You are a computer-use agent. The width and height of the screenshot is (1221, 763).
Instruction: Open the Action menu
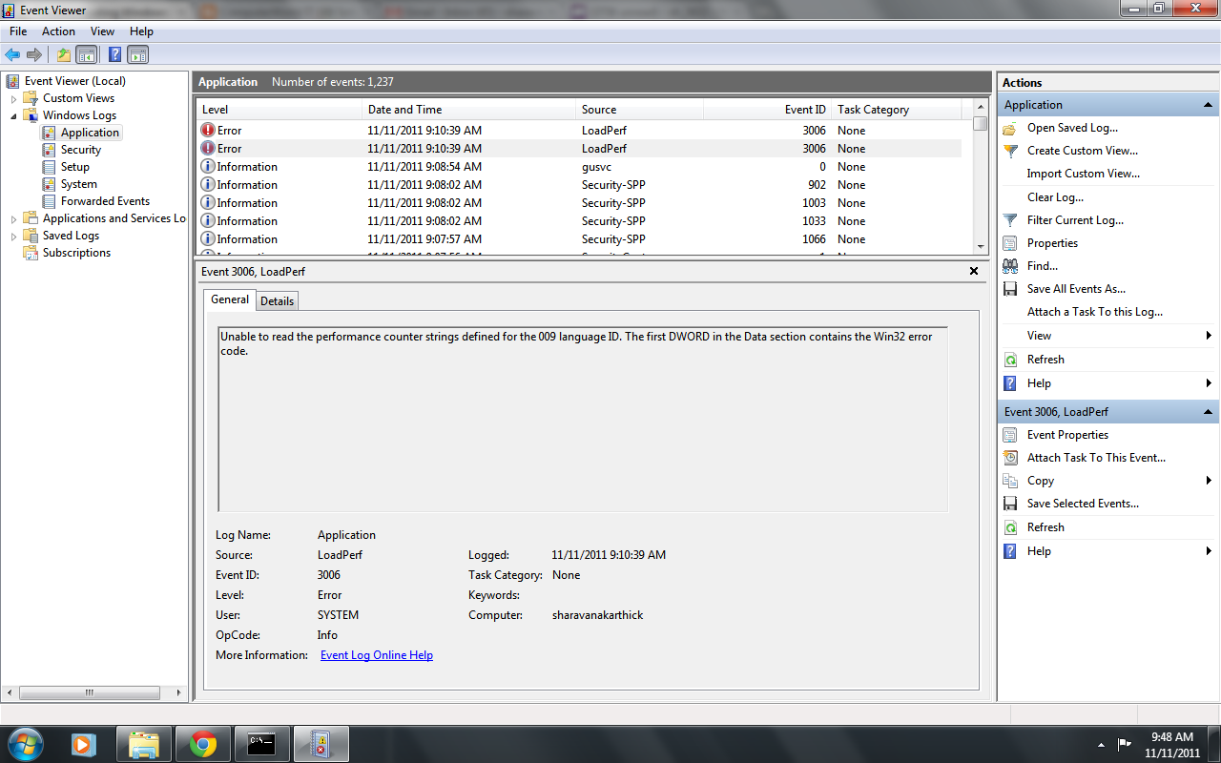click(x=58, y=31)
